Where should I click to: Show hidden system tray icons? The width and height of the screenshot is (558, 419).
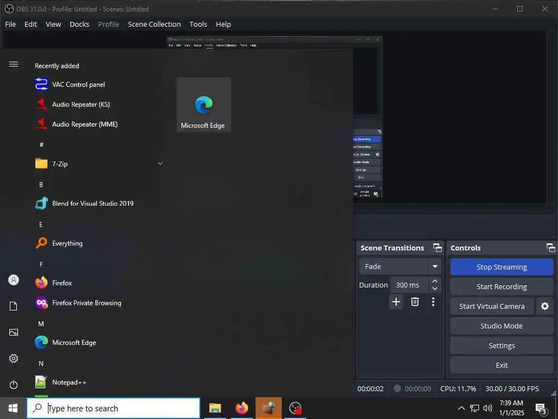point(461,408)
